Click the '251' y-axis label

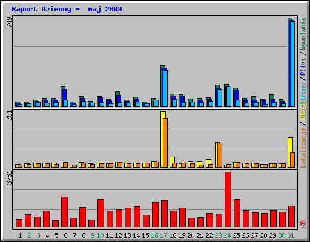point(9,115)
